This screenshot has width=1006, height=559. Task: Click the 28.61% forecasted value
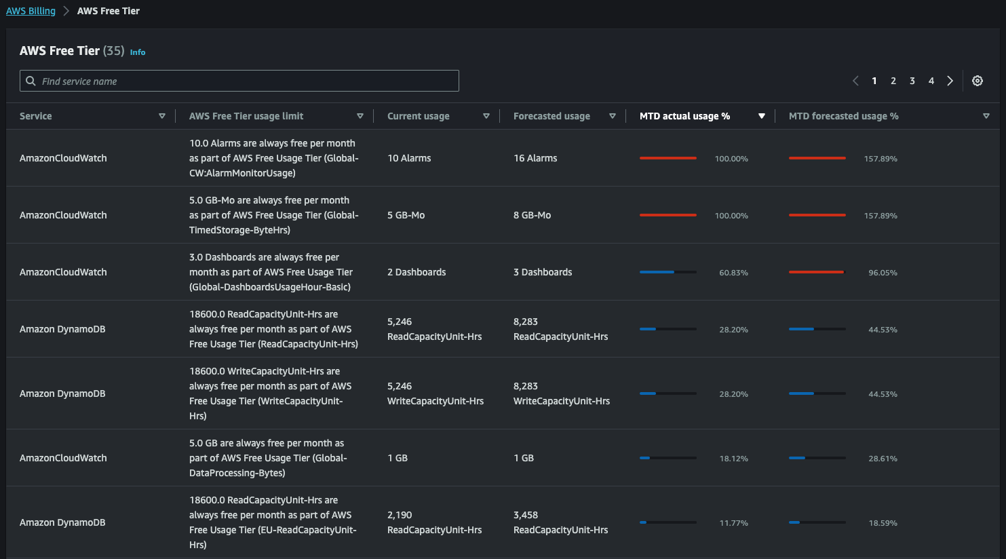click(883, 459)
